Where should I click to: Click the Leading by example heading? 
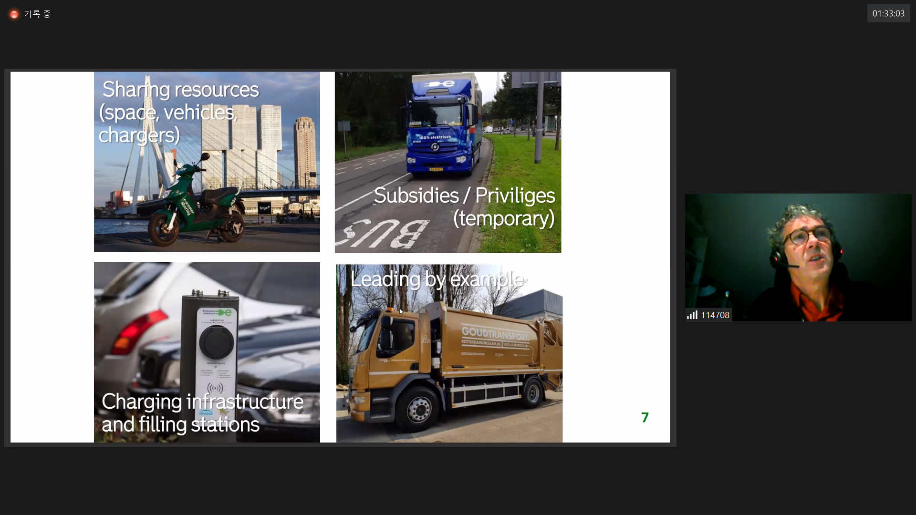point(437,279)
